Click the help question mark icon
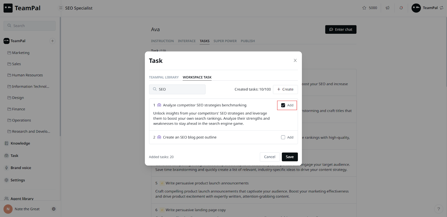447x217 pixels. [x=439, y=209]
